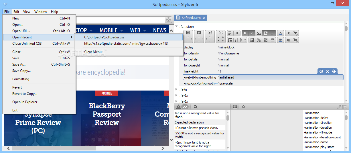Open the background color fill bucket
Screen dimensions: 351x153
coord(281,40)
